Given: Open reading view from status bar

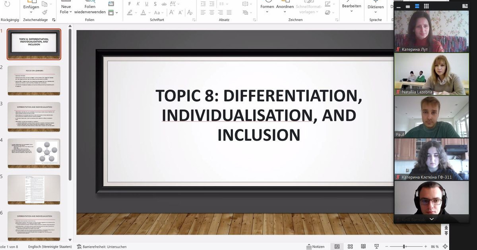Looking at the screenshot, I should [364, 246].
